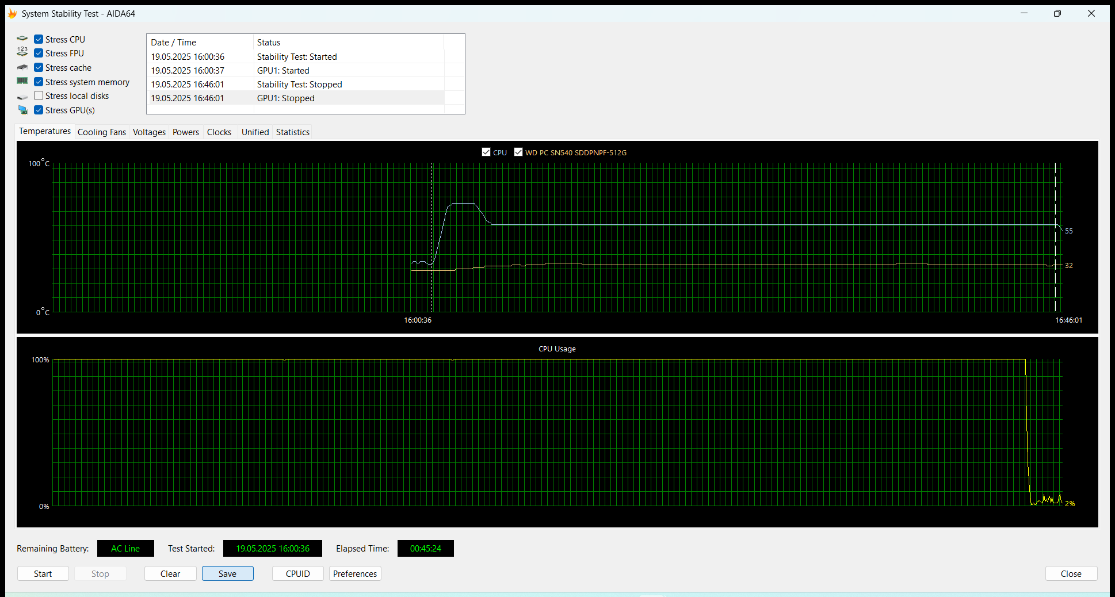Viewport: 1115px width, 597px height.
Task: Open the Preferences dialog
Action: [x=355, y=573]
